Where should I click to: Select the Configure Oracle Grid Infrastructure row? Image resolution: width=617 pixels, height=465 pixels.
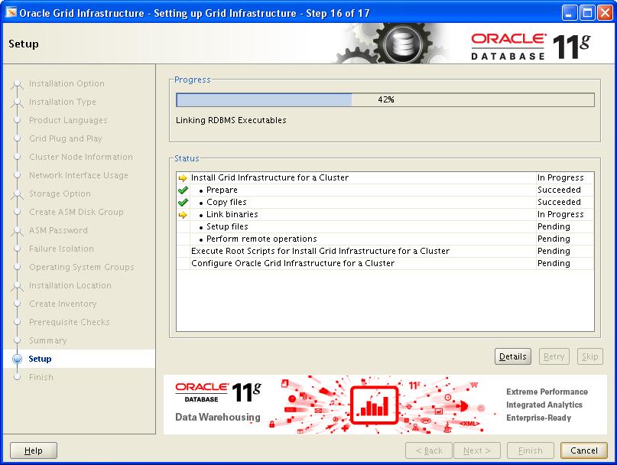point(292,263)
